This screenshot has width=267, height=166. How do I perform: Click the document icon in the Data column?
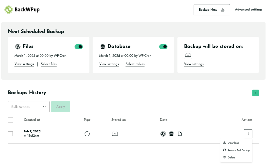click(x=180, y=134)
